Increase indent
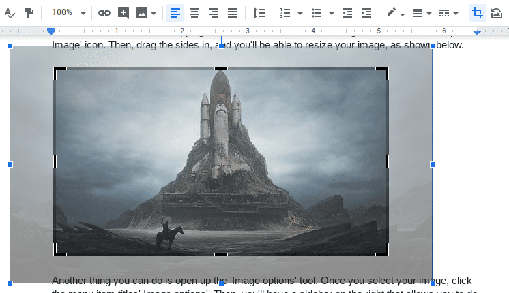Viewport: 509px width, 293px height. (x=366, y=13)
